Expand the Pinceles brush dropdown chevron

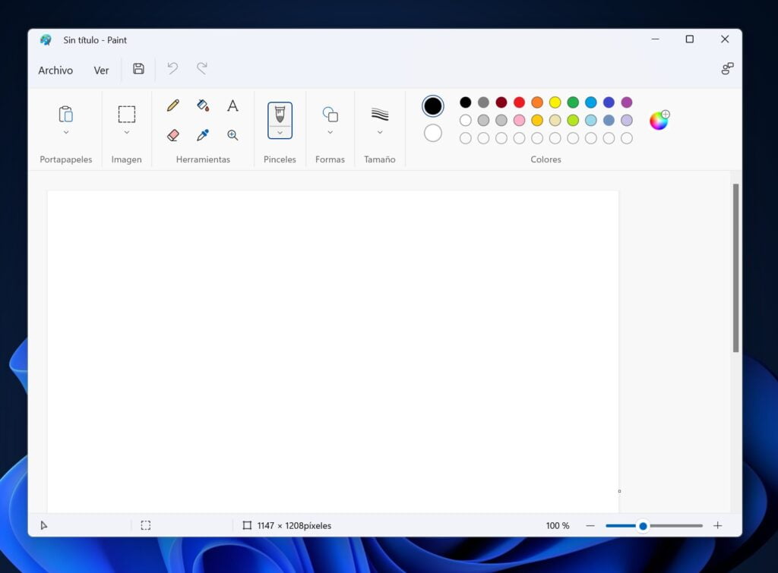[280, 132]
